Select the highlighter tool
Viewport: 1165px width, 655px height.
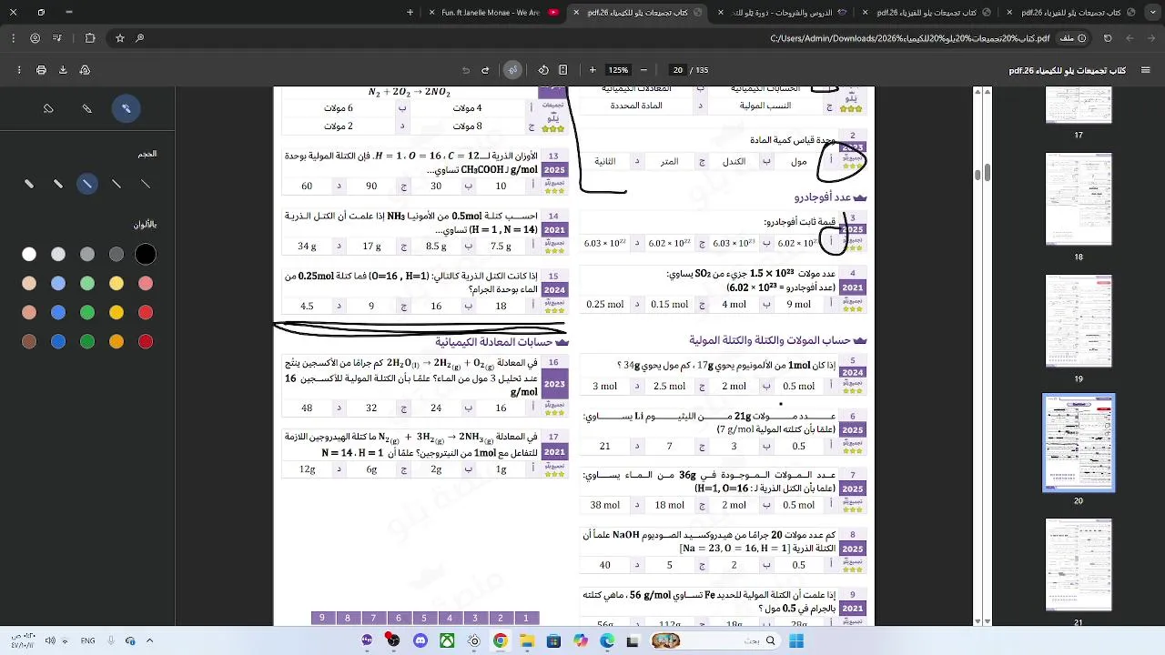[x=87, y=109]
